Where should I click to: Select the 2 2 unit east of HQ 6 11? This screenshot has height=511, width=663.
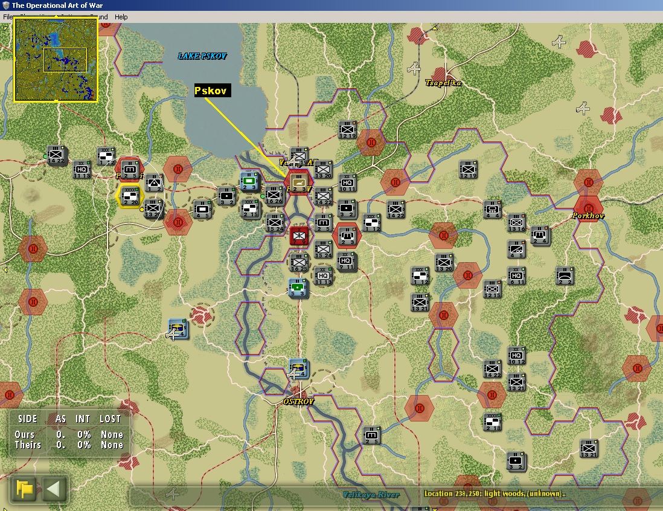[x=565, y=276]
